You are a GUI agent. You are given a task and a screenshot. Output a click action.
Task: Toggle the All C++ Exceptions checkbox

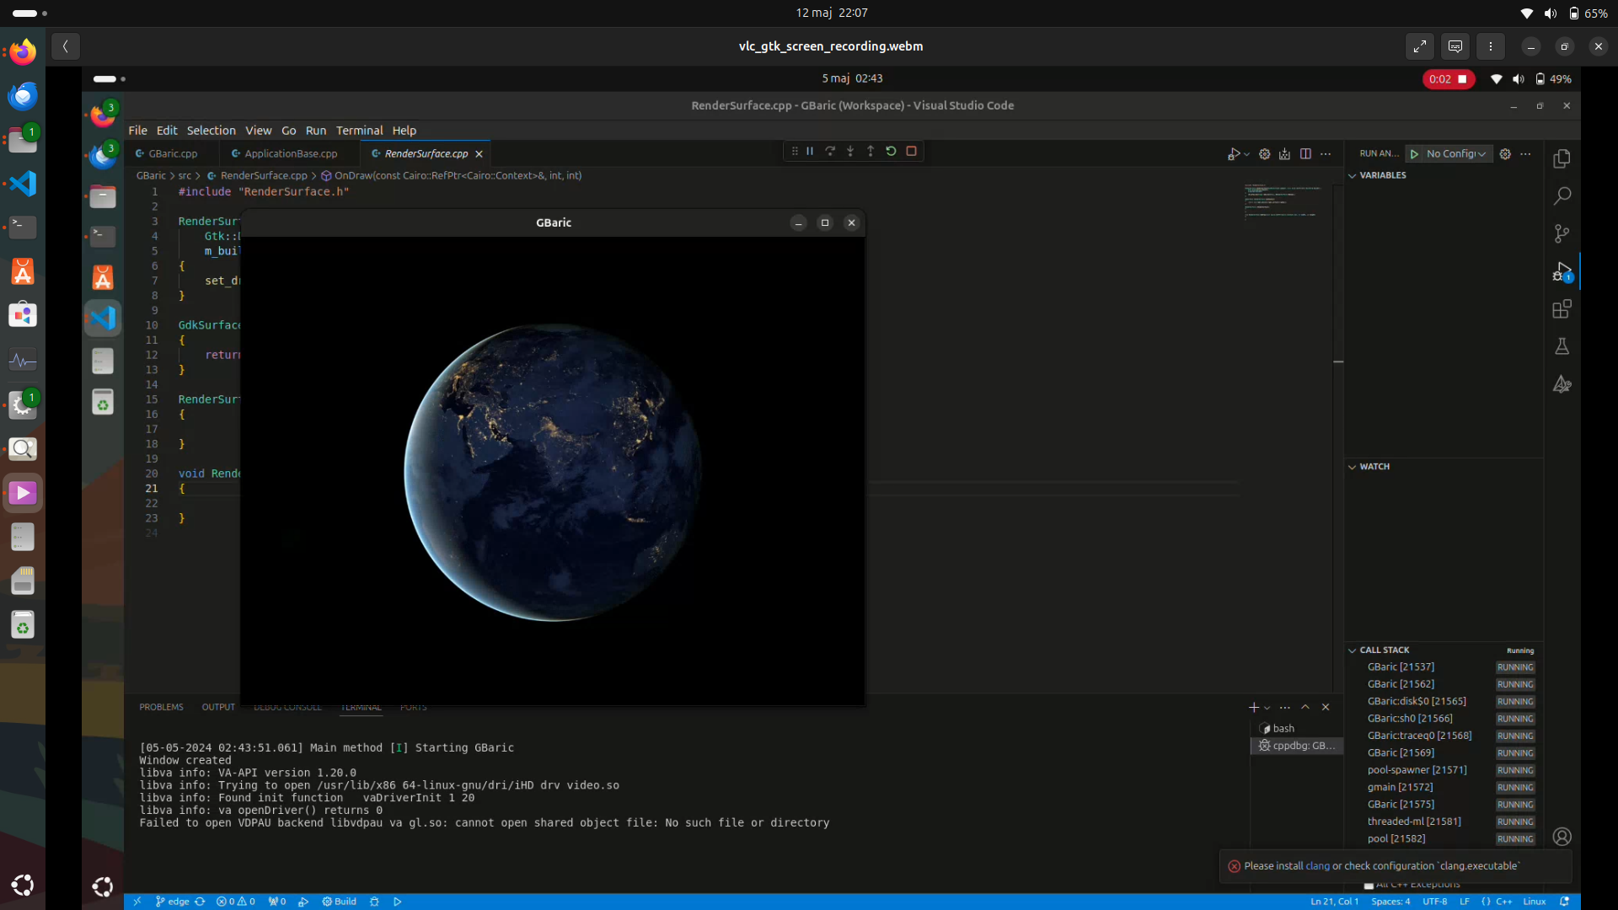tap(1369, 885)
